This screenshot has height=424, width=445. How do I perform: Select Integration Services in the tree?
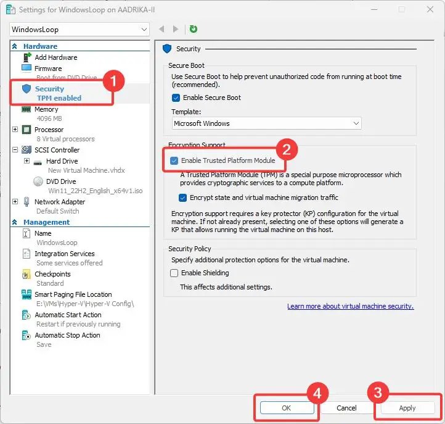tap(65, 254)
